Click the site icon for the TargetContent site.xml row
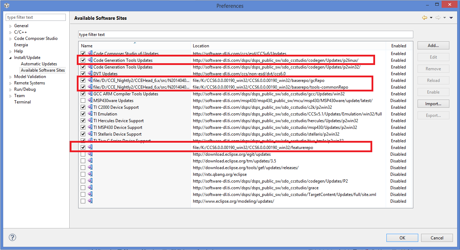This screenshot has height=250, width=460. click(x=90, y=194)
